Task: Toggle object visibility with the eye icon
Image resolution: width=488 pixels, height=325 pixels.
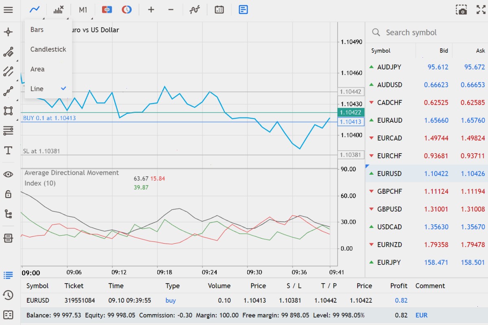Action: (x=8, y=174)
